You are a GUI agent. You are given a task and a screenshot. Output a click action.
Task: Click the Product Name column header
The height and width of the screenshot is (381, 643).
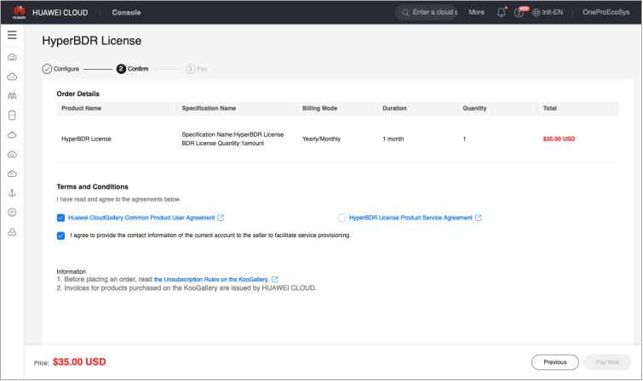coord(81,108)
